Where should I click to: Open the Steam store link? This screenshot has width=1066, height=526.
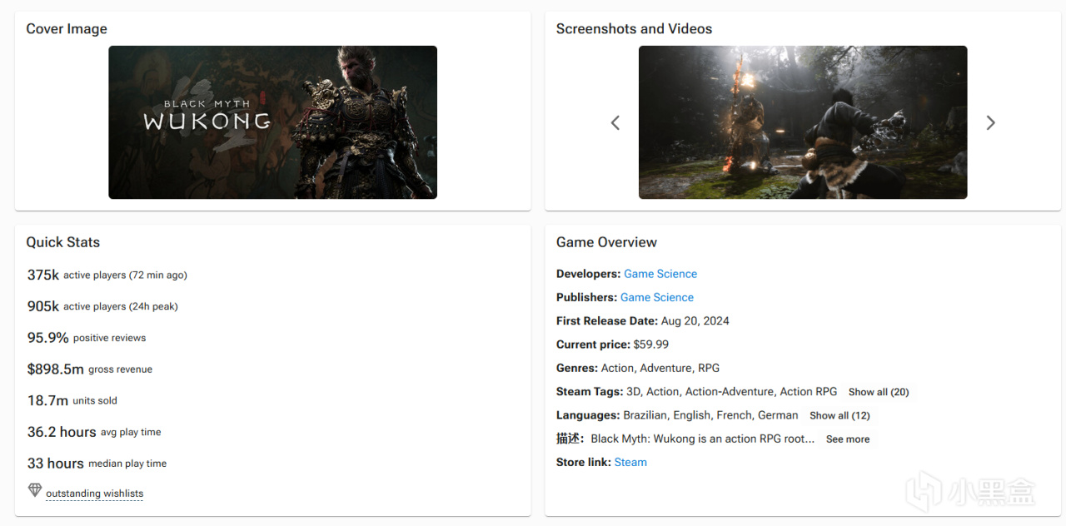pos(630,462)
